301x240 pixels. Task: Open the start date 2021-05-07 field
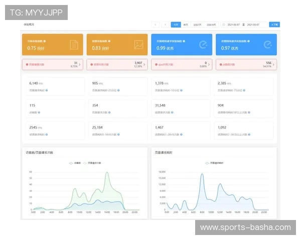click(234, 24)
